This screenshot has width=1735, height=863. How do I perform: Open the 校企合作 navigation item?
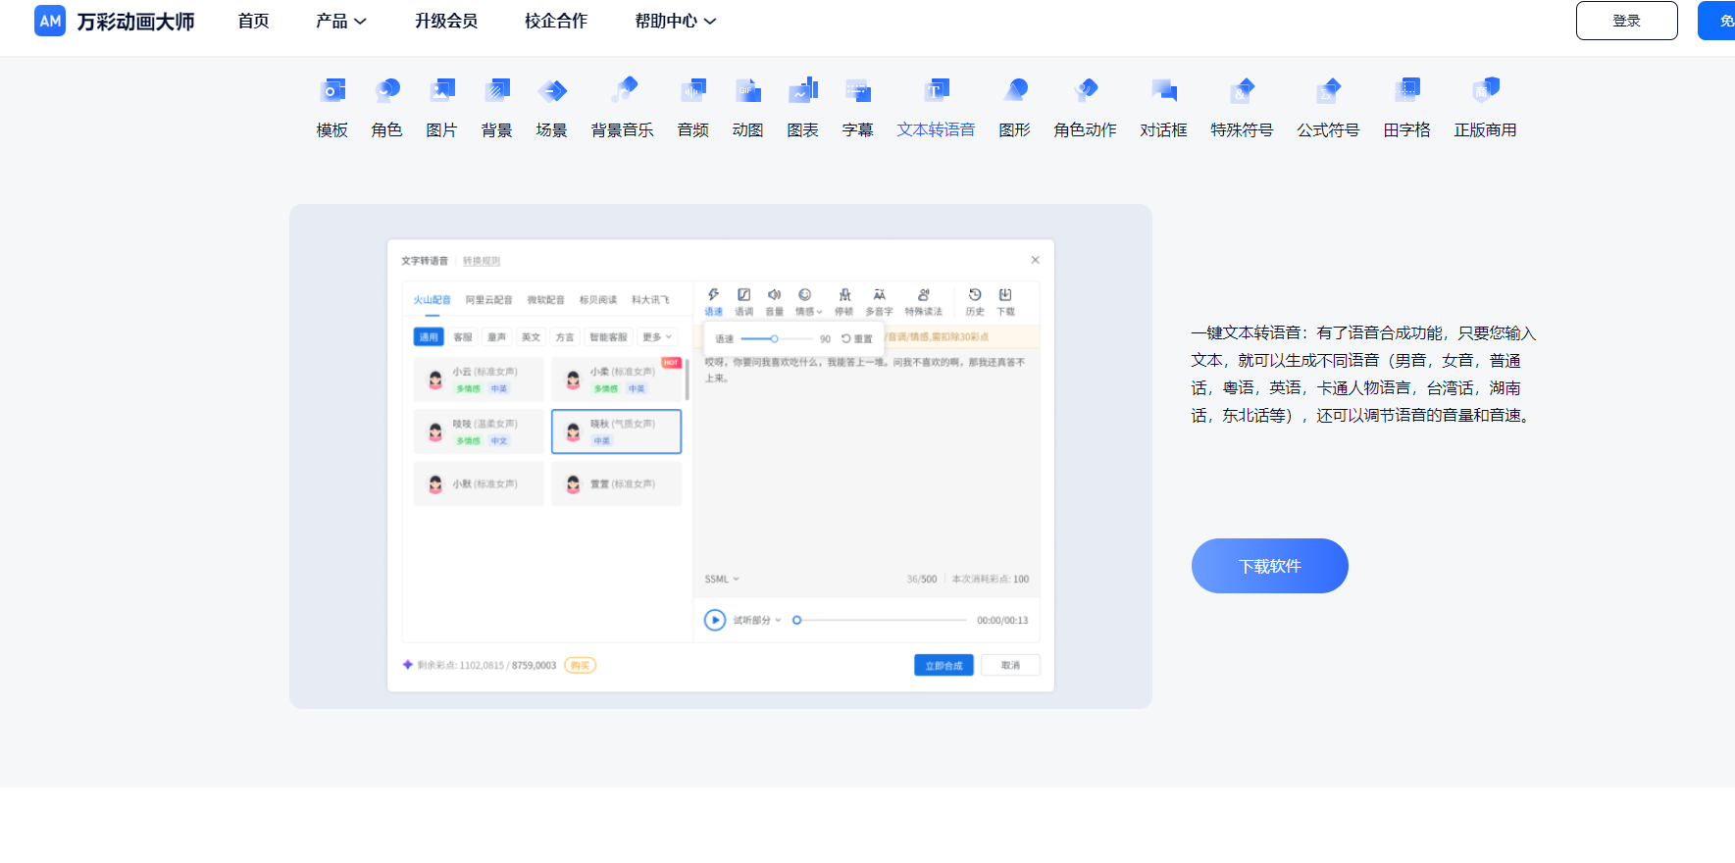coord(556,21)
